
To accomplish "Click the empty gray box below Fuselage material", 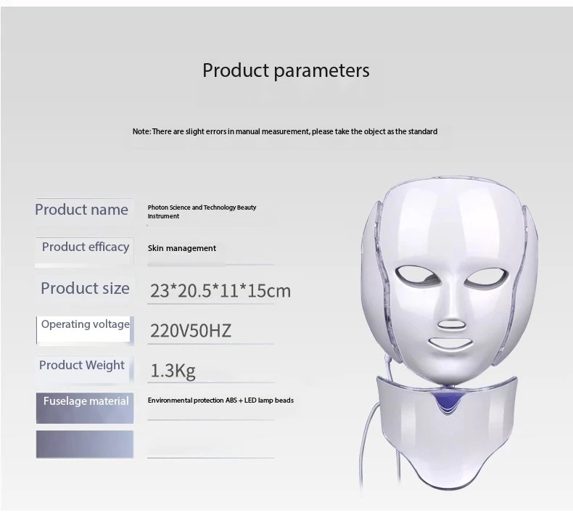I will 85,444.
